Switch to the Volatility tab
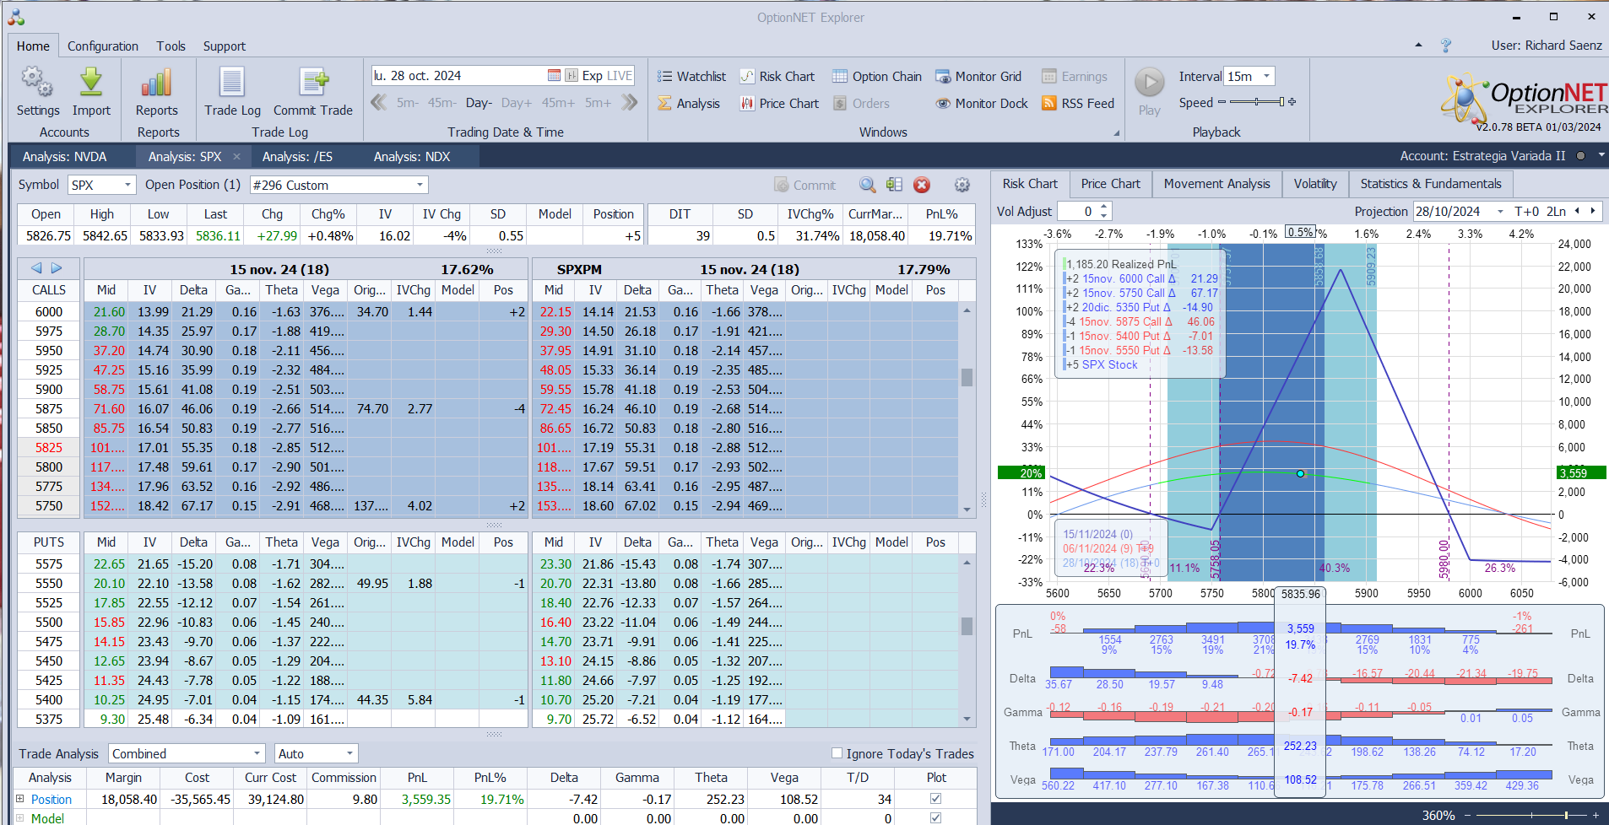The image size is (1609, 825). [x=1315, y=184]
